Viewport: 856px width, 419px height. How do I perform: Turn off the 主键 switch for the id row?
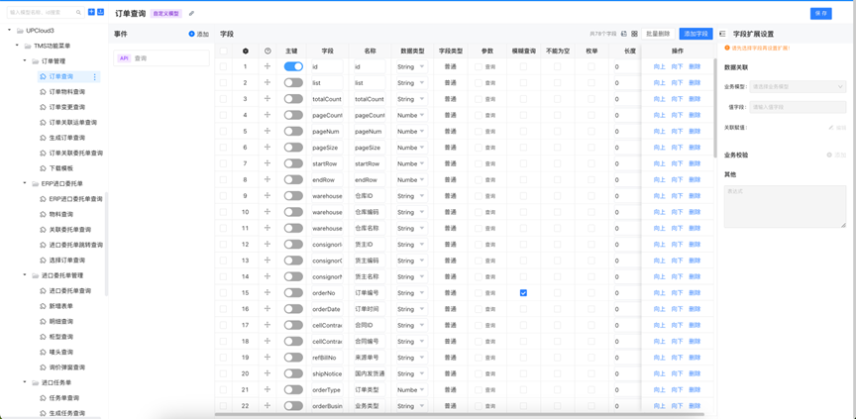(x=293, y=67)
